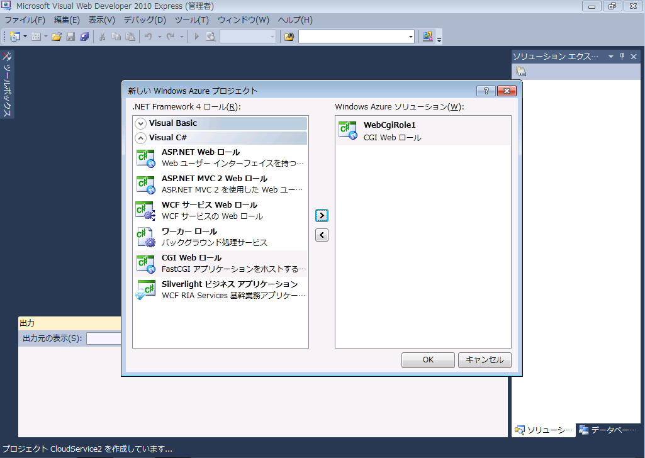Select the Silverlight ビジネス アプリケーション item

pos(220,289)
